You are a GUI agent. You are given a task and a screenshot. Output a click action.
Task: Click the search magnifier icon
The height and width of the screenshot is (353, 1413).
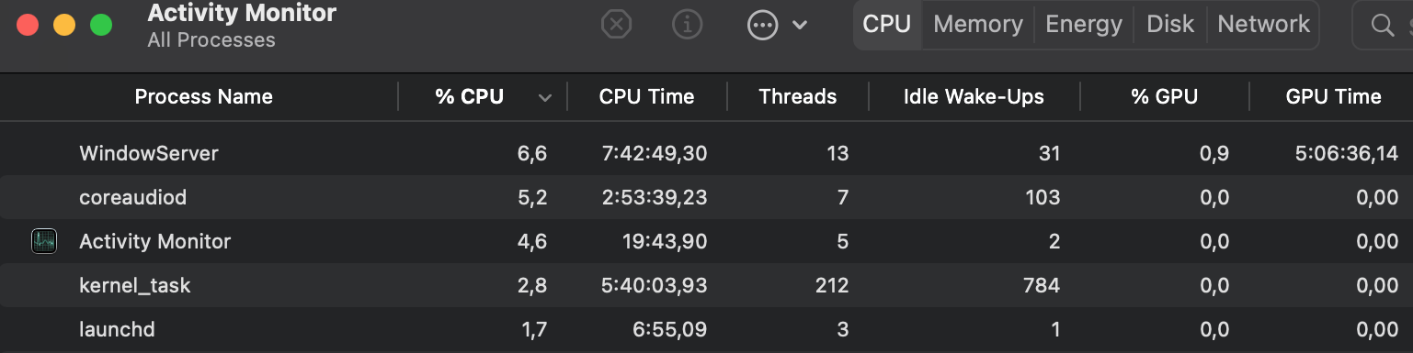[1383, 26]
